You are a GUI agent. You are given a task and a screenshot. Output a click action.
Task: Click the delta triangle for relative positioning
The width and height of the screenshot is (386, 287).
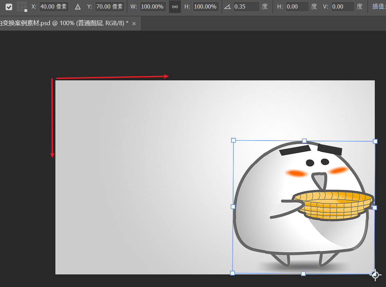point(77,6)
